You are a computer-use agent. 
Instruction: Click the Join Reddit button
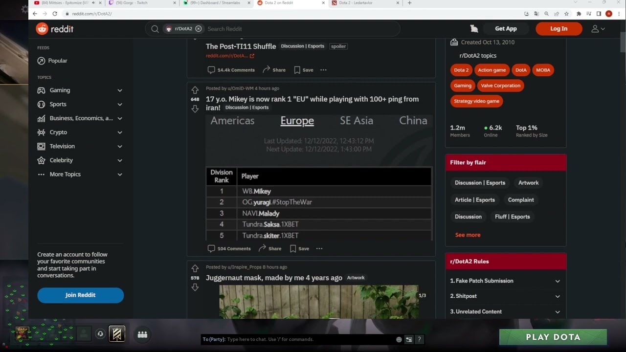click(80, 295)
